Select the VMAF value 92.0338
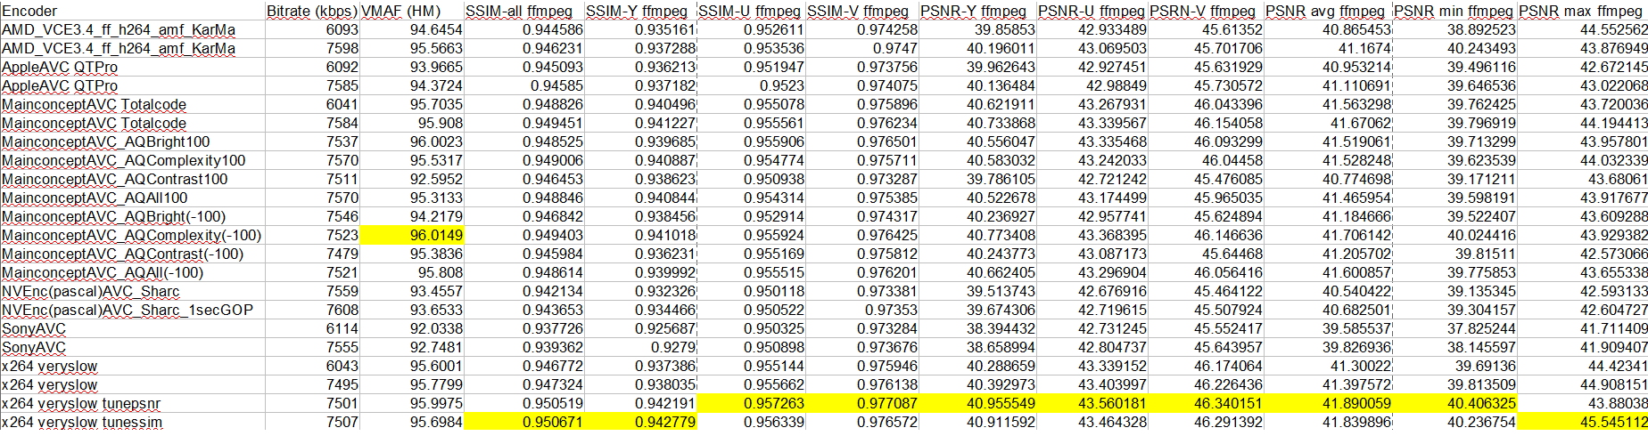The image size is (1648, 436). point(411,328)
